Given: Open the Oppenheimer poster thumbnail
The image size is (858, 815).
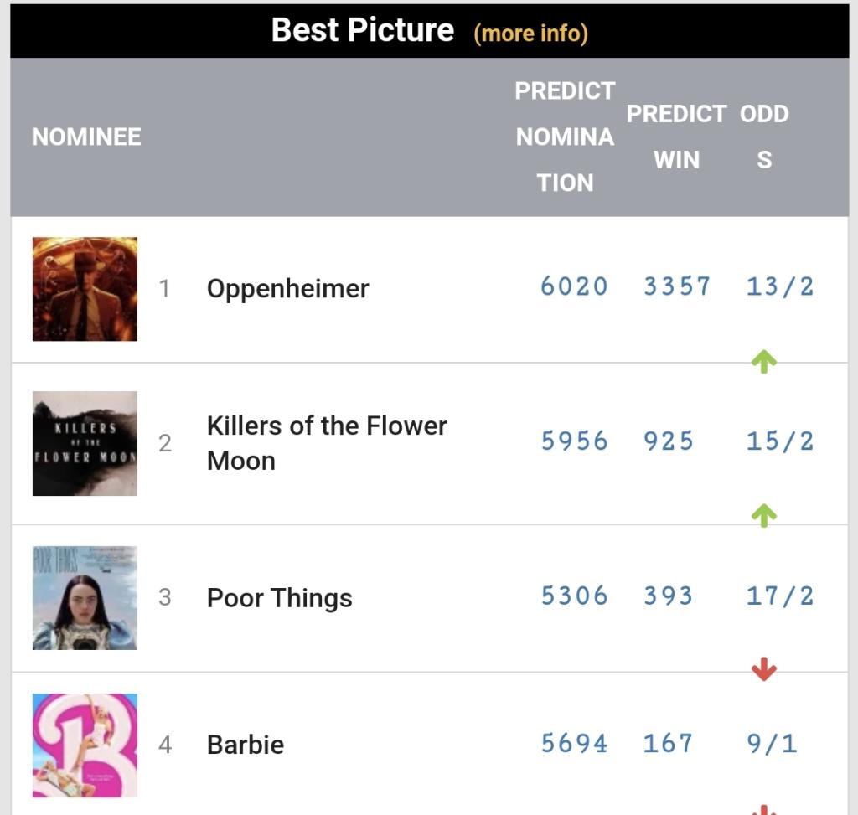Looking at the screenshot, I should pos(85,289).
